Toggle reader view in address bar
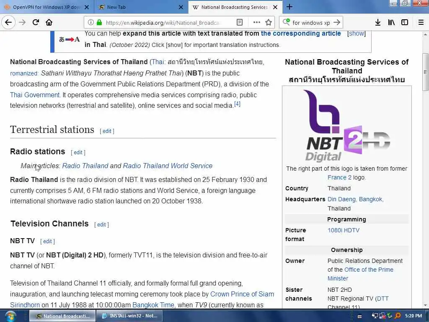Screen dimensions: 429x322 (x=239, y=22)
